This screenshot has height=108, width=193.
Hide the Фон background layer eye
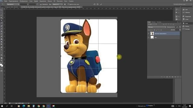click(x=149, y=37)
